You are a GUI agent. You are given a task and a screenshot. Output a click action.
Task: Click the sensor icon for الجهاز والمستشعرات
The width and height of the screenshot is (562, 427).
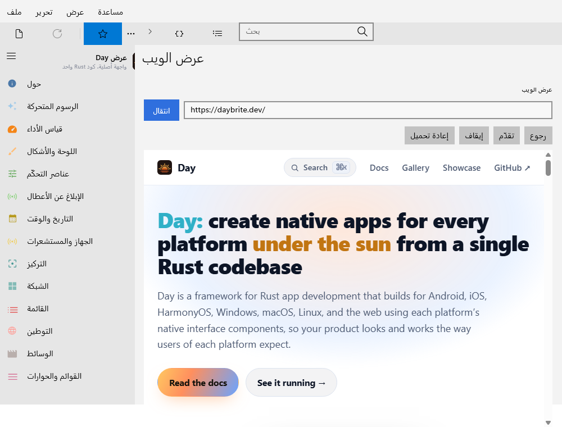point(12,241)
